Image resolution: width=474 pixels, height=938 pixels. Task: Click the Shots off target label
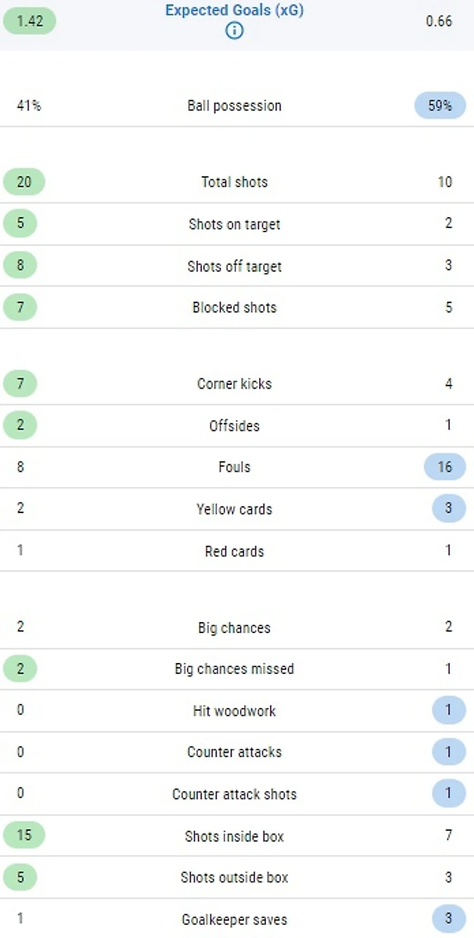pos(234,266)
